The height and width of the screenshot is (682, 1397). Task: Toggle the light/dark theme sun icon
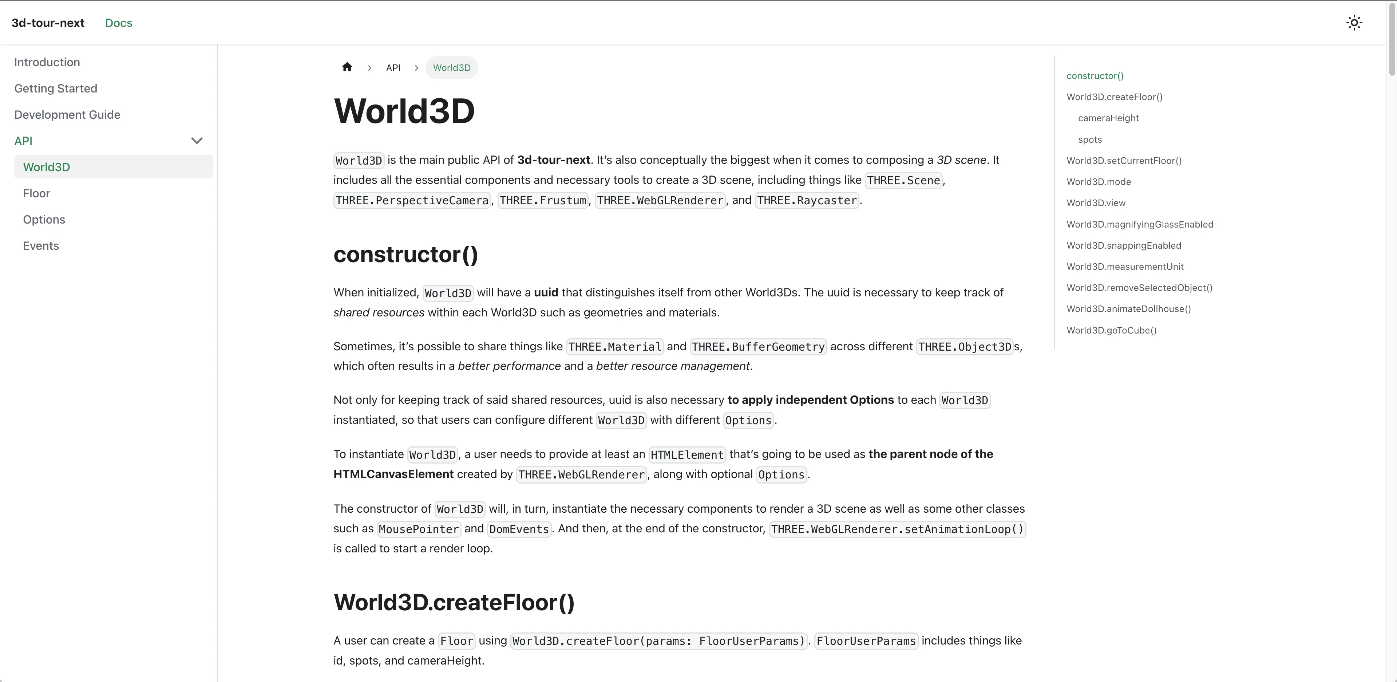pos(1354,23)
